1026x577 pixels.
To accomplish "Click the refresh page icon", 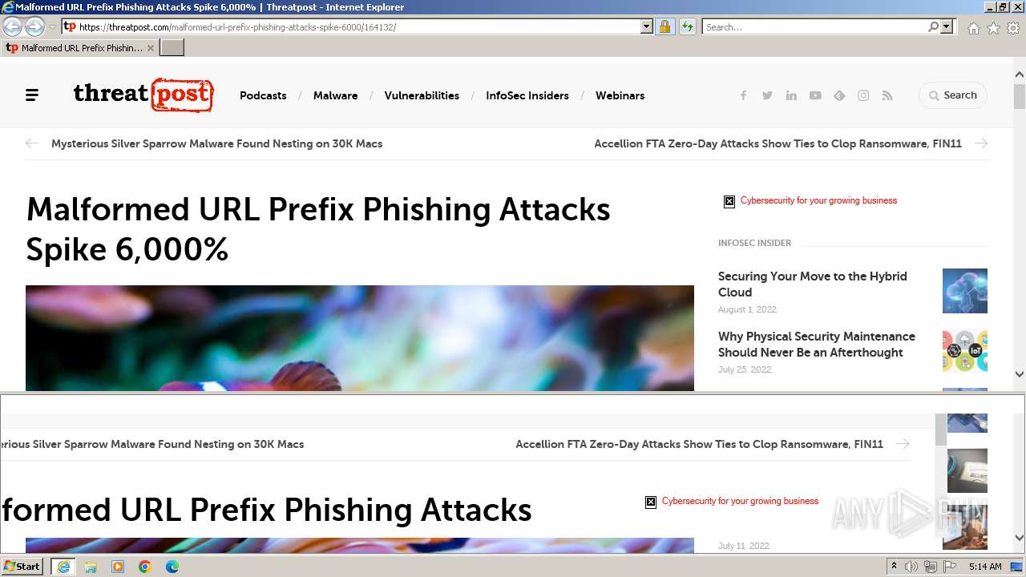I will point(687,26).
